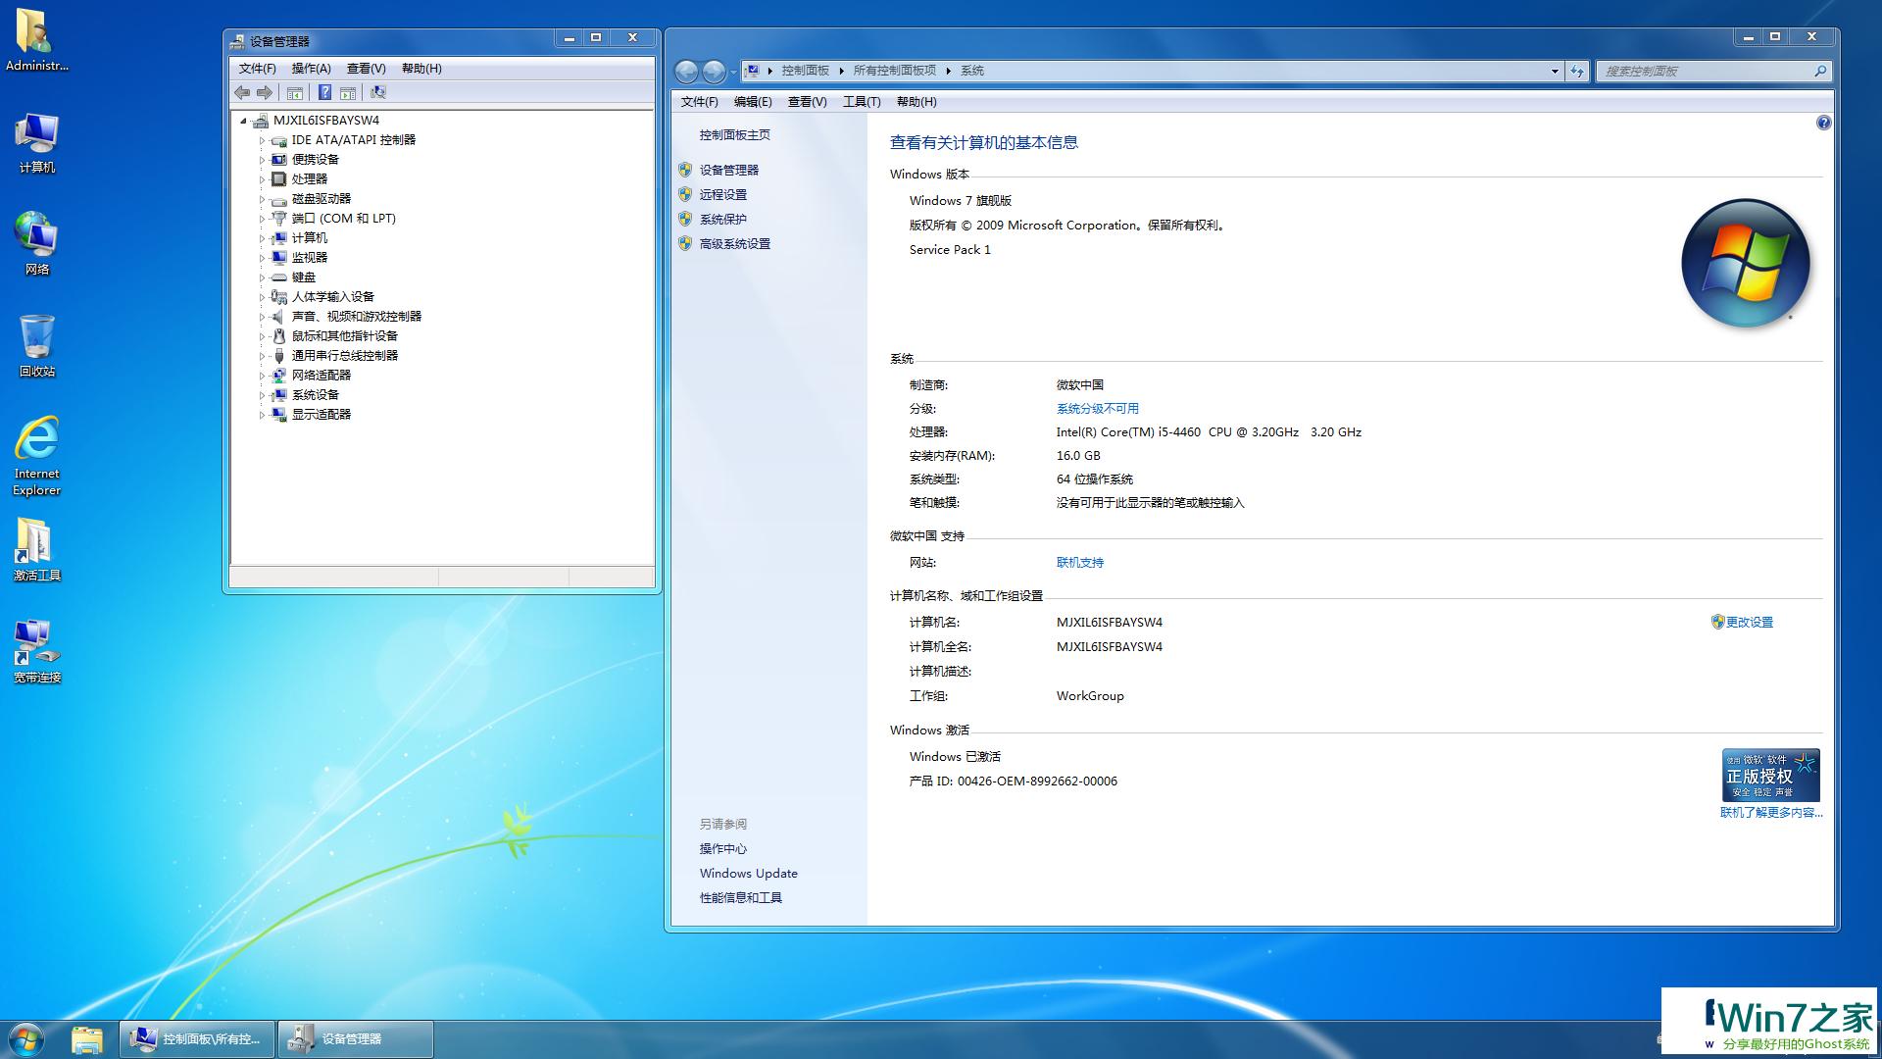Open the 激活工具 desktop shortcut

pos(37,549)
